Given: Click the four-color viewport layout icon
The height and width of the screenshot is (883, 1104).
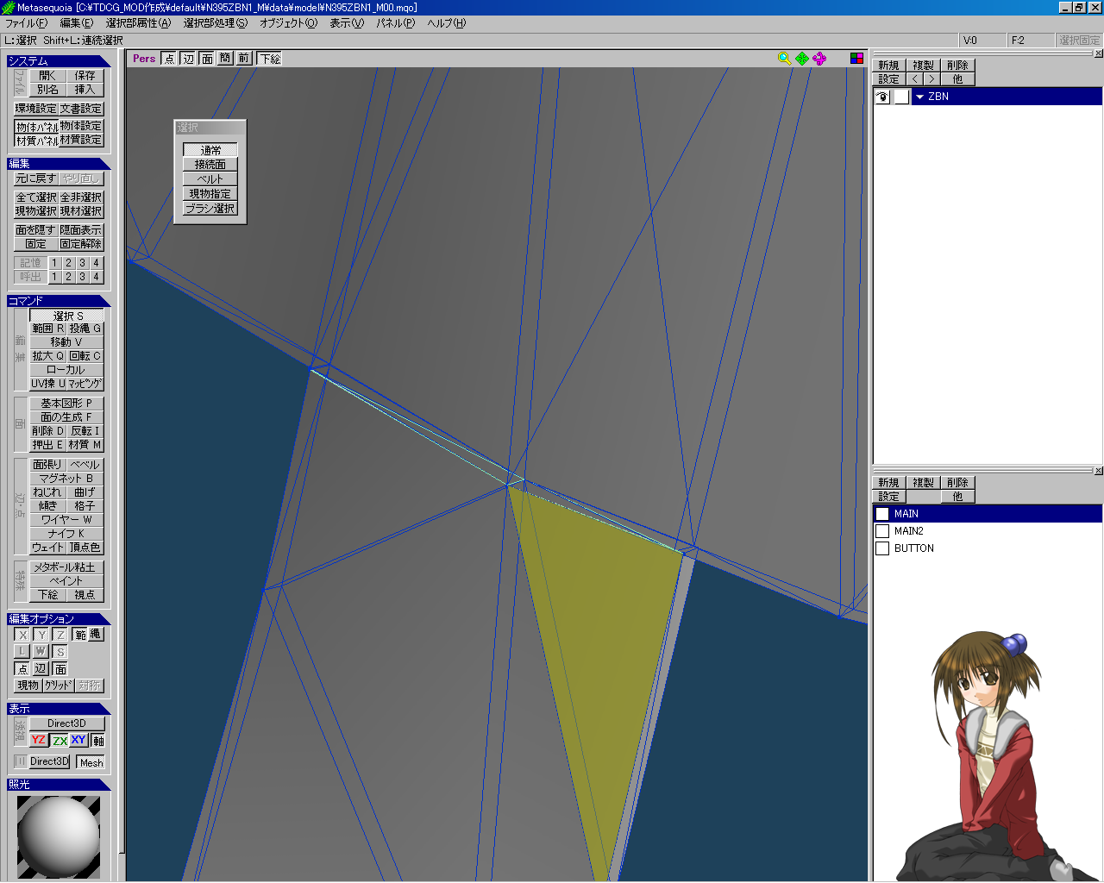Looking at the screenshot, I should pos(856,59).
